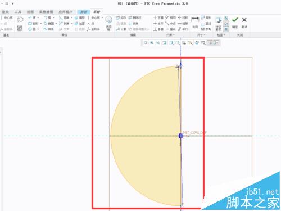Screen dimensions: 281x211
Task: Expand the Ellipse tool dropdown arrow
Action: [x=56, y=24]
